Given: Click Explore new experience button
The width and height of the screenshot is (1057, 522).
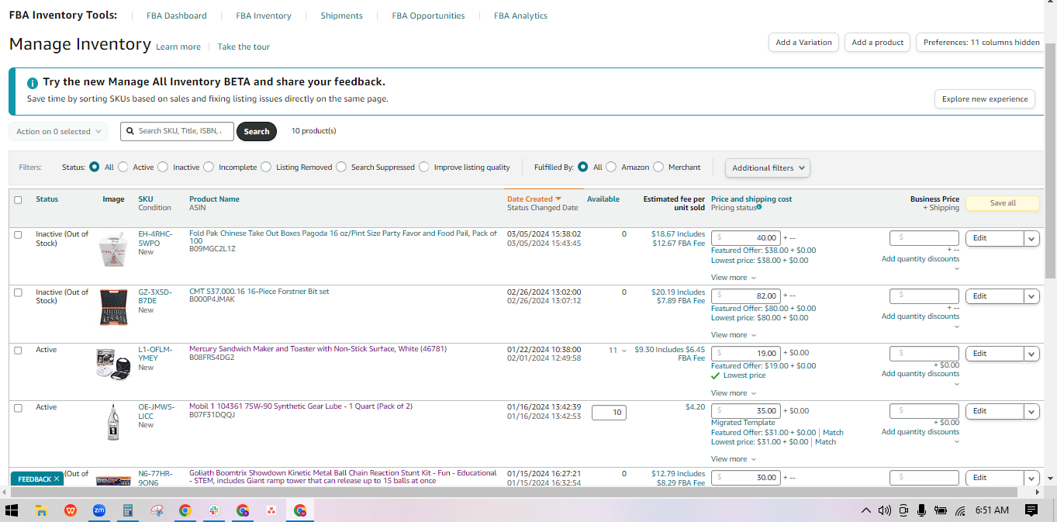Looking at the screenshot, I should click(985, 99).
